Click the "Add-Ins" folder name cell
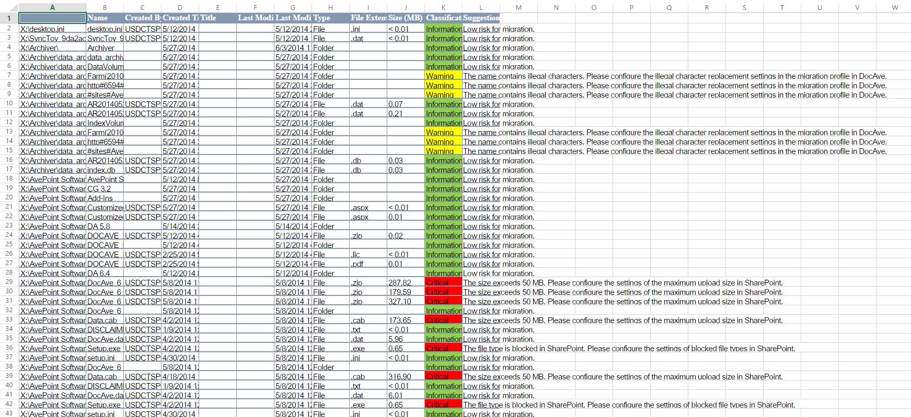This screenshot has height=417, width=911. (x=105, y=198)
